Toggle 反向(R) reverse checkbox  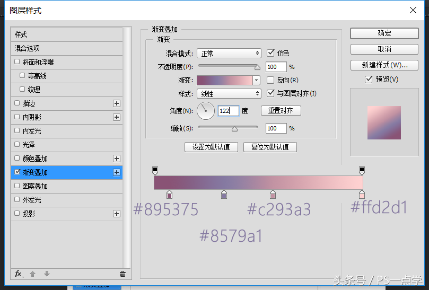(x=270, y=80)
